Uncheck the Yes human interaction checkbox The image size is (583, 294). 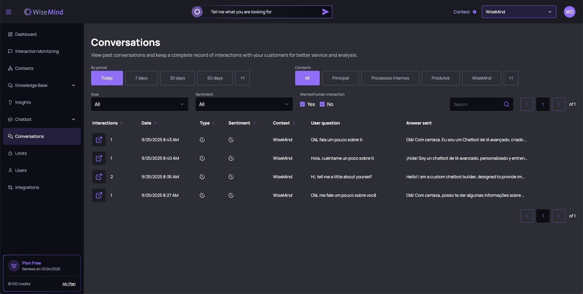coord(302,104)
